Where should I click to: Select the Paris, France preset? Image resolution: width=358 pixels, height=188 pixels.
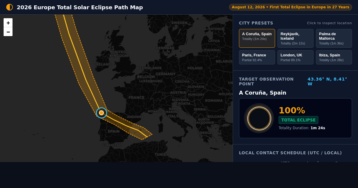click(257, 57)
